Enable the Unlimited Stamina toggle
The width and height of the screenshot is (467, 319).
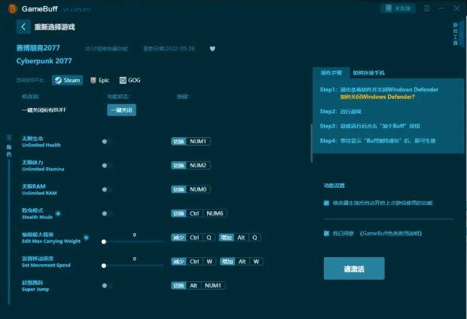(105, 165)
